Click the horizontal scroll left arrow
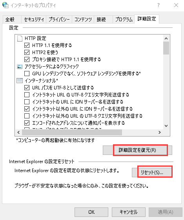 tap(18, 132)
